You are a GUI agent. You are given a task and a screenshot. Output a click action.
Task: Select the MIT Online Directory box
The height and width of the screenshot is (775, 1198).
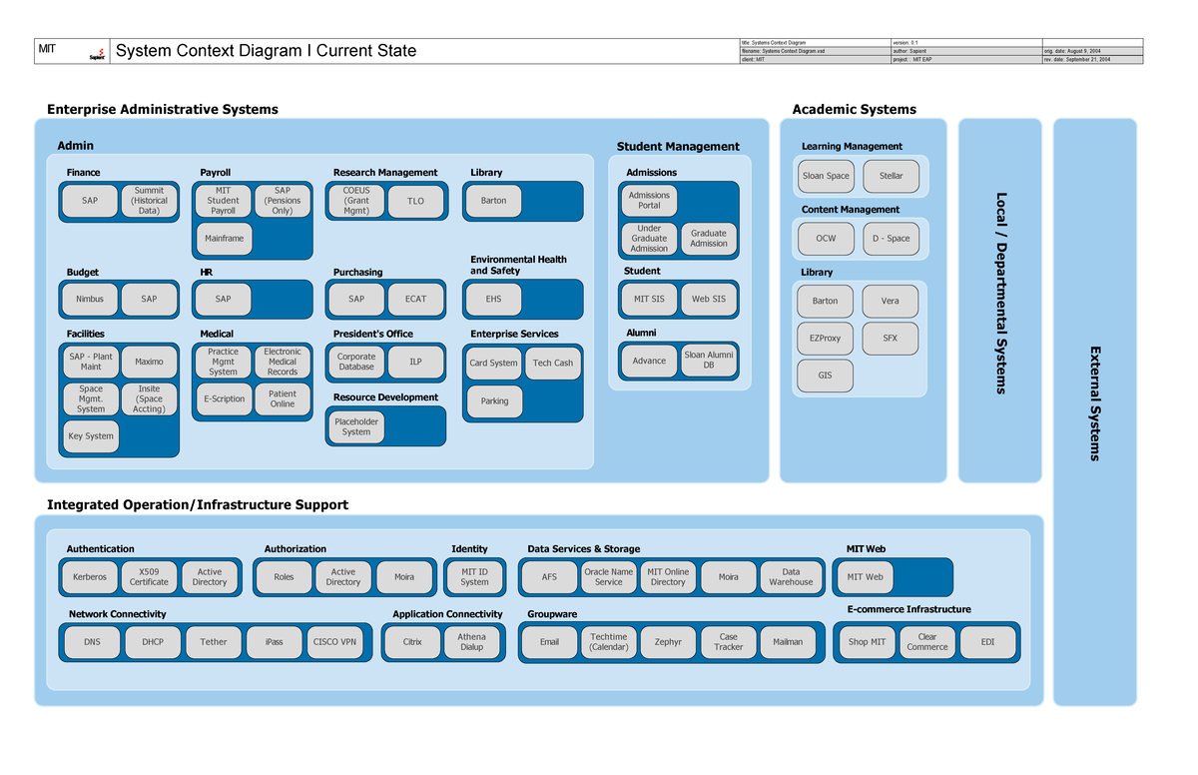click(x=668, y=577)
